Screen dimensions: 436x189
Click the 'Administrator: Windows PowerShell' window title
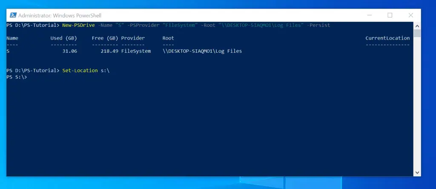(x=60, y=16)
